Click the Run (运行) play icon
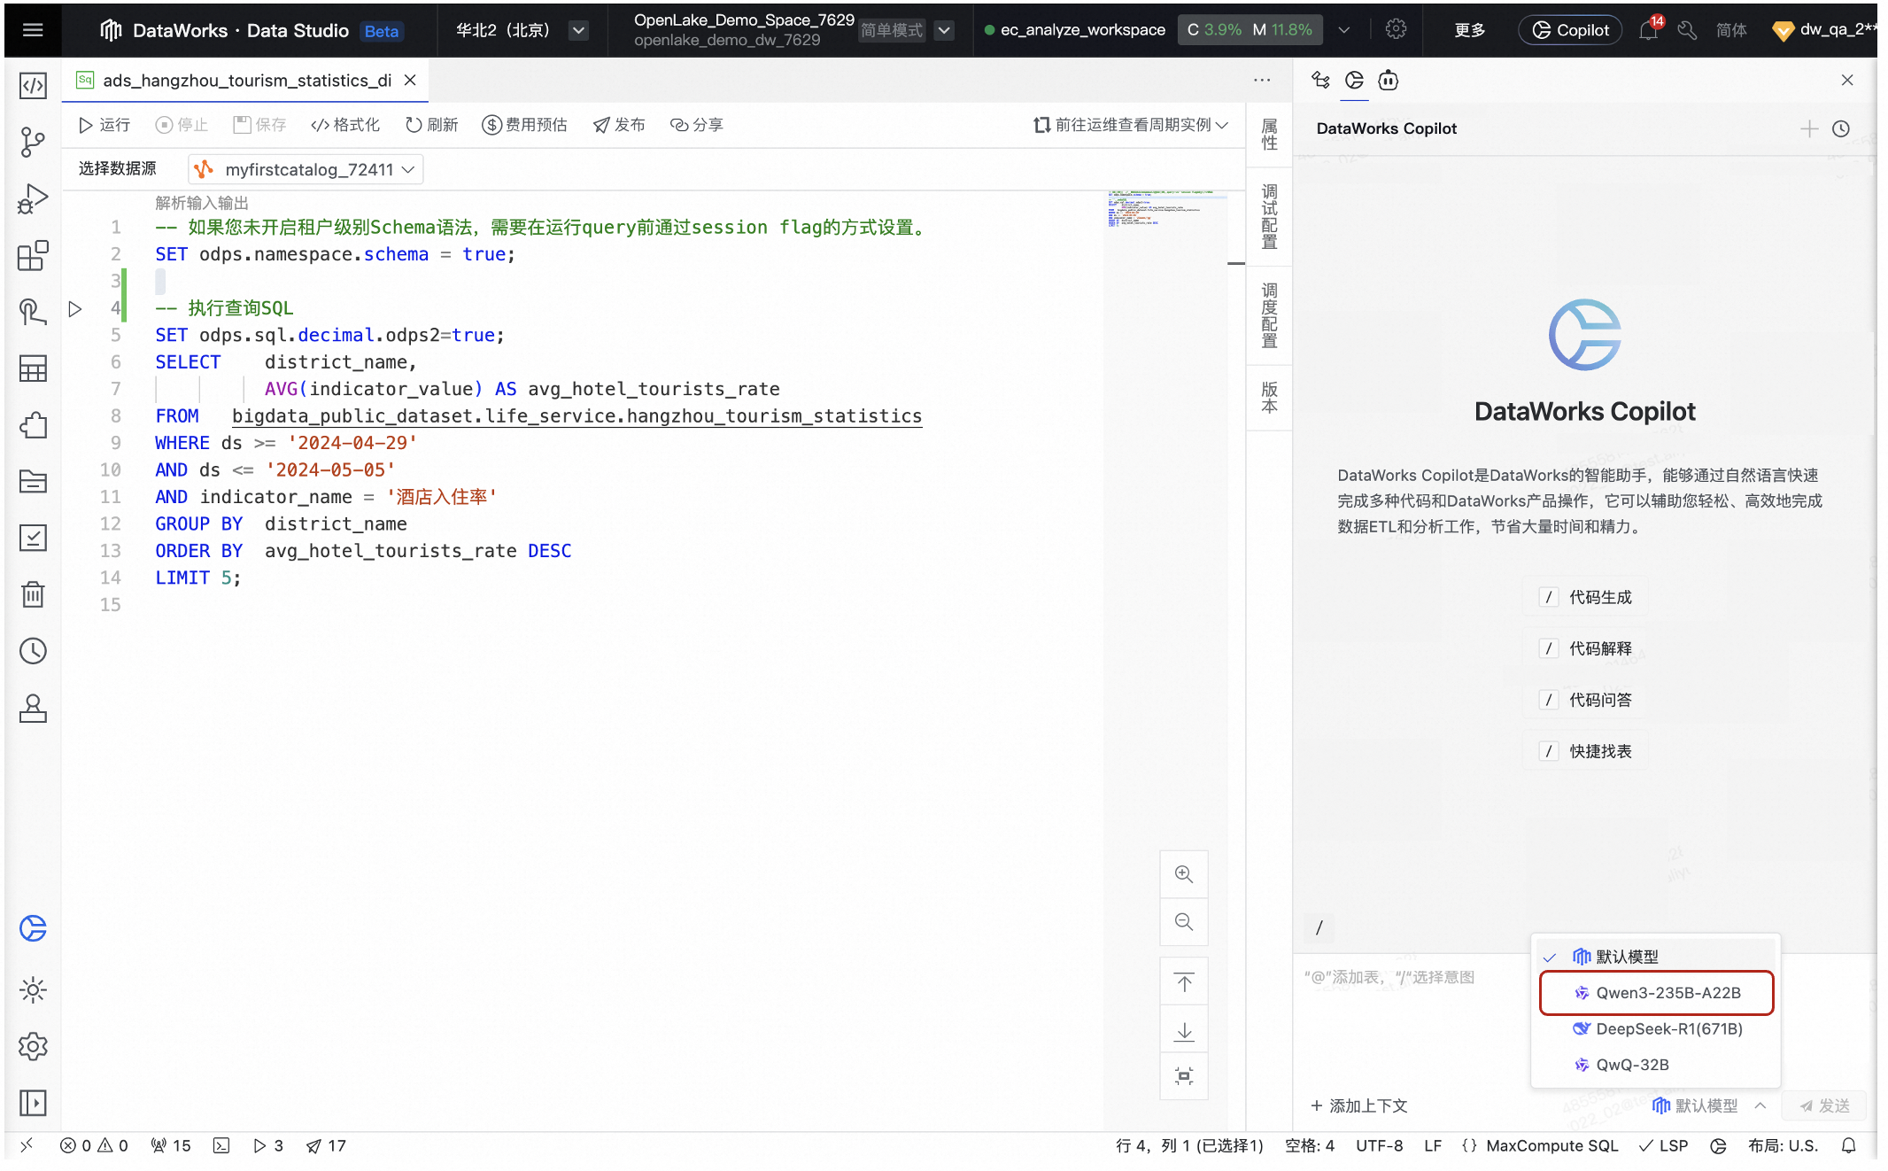The width and height of the screenshot is (1888, 1171). [x=86, y=125]
